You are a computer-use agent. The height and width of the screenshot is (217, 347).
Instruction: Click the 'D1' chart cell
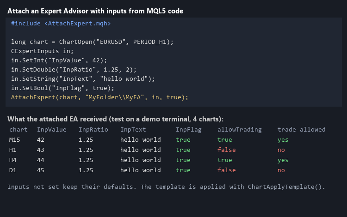pyautogui.click(x=13, y=170)
